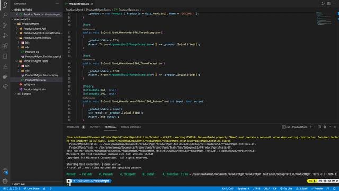Viewport: 339px width, 191px height.
Task: Open the Run and Debug view
Action: click(x=5, y=36)
